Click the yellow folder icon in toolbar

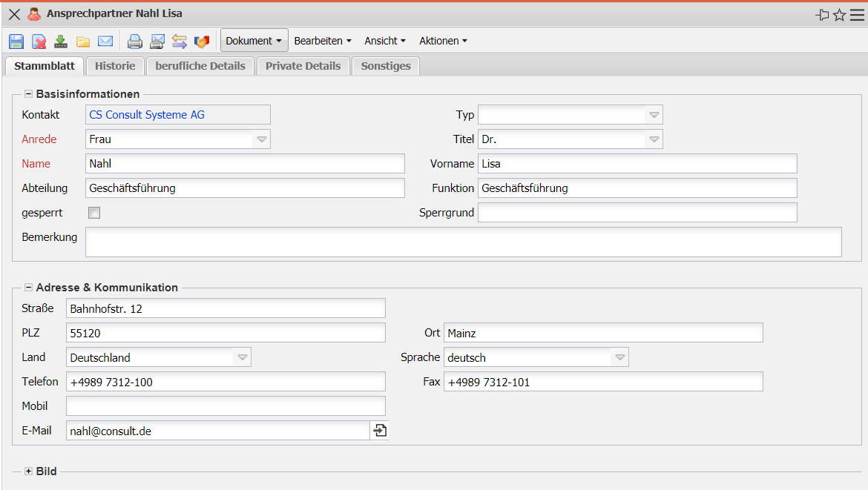point(83,42)
